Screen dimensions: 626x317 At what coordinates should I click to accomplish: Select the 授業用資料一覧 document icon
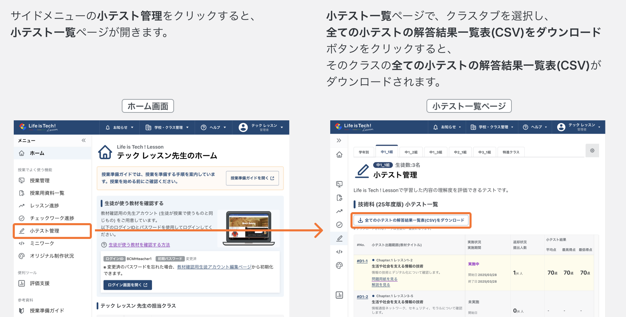(x=22, y=193)
